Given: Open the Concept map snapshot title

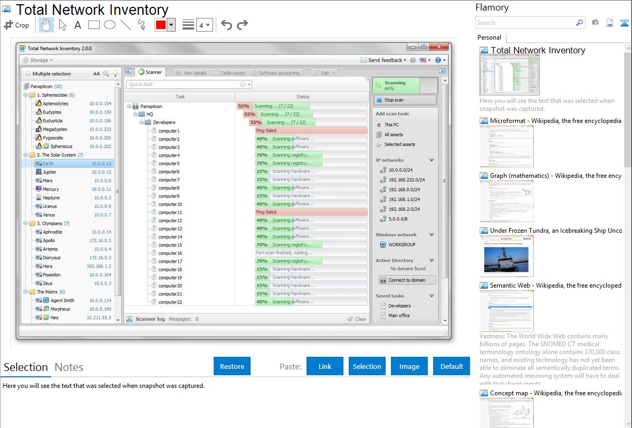Looking at the screenshot, I should [556, 393].
